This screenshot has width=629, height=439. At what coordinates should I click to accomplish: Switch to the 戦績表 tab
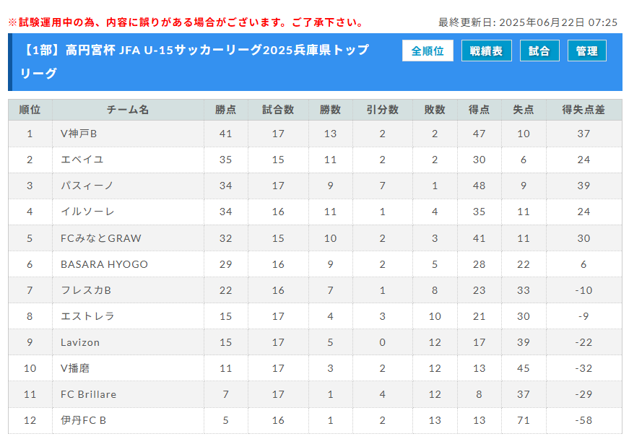pos(486,51)
